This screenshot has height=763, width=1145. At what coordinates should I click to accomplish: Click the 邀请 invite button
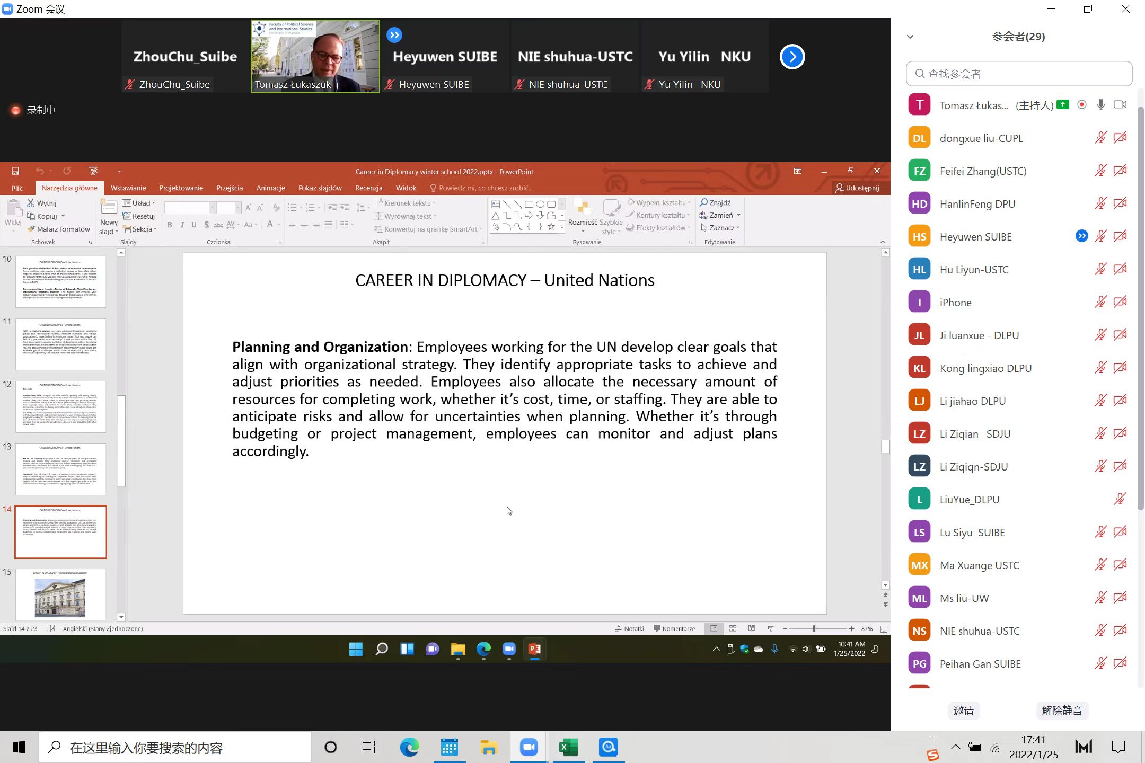tap(963, 711)
